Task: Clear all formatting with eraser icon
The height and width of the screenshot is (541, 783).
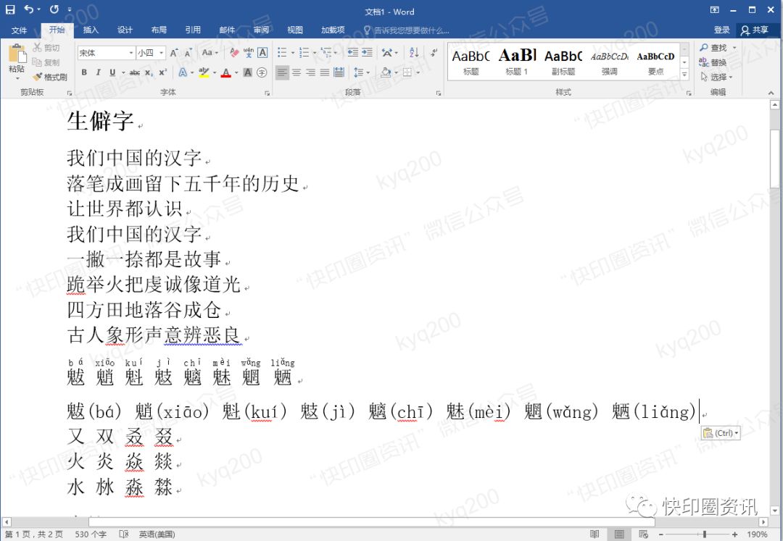Action: [234, 52]
